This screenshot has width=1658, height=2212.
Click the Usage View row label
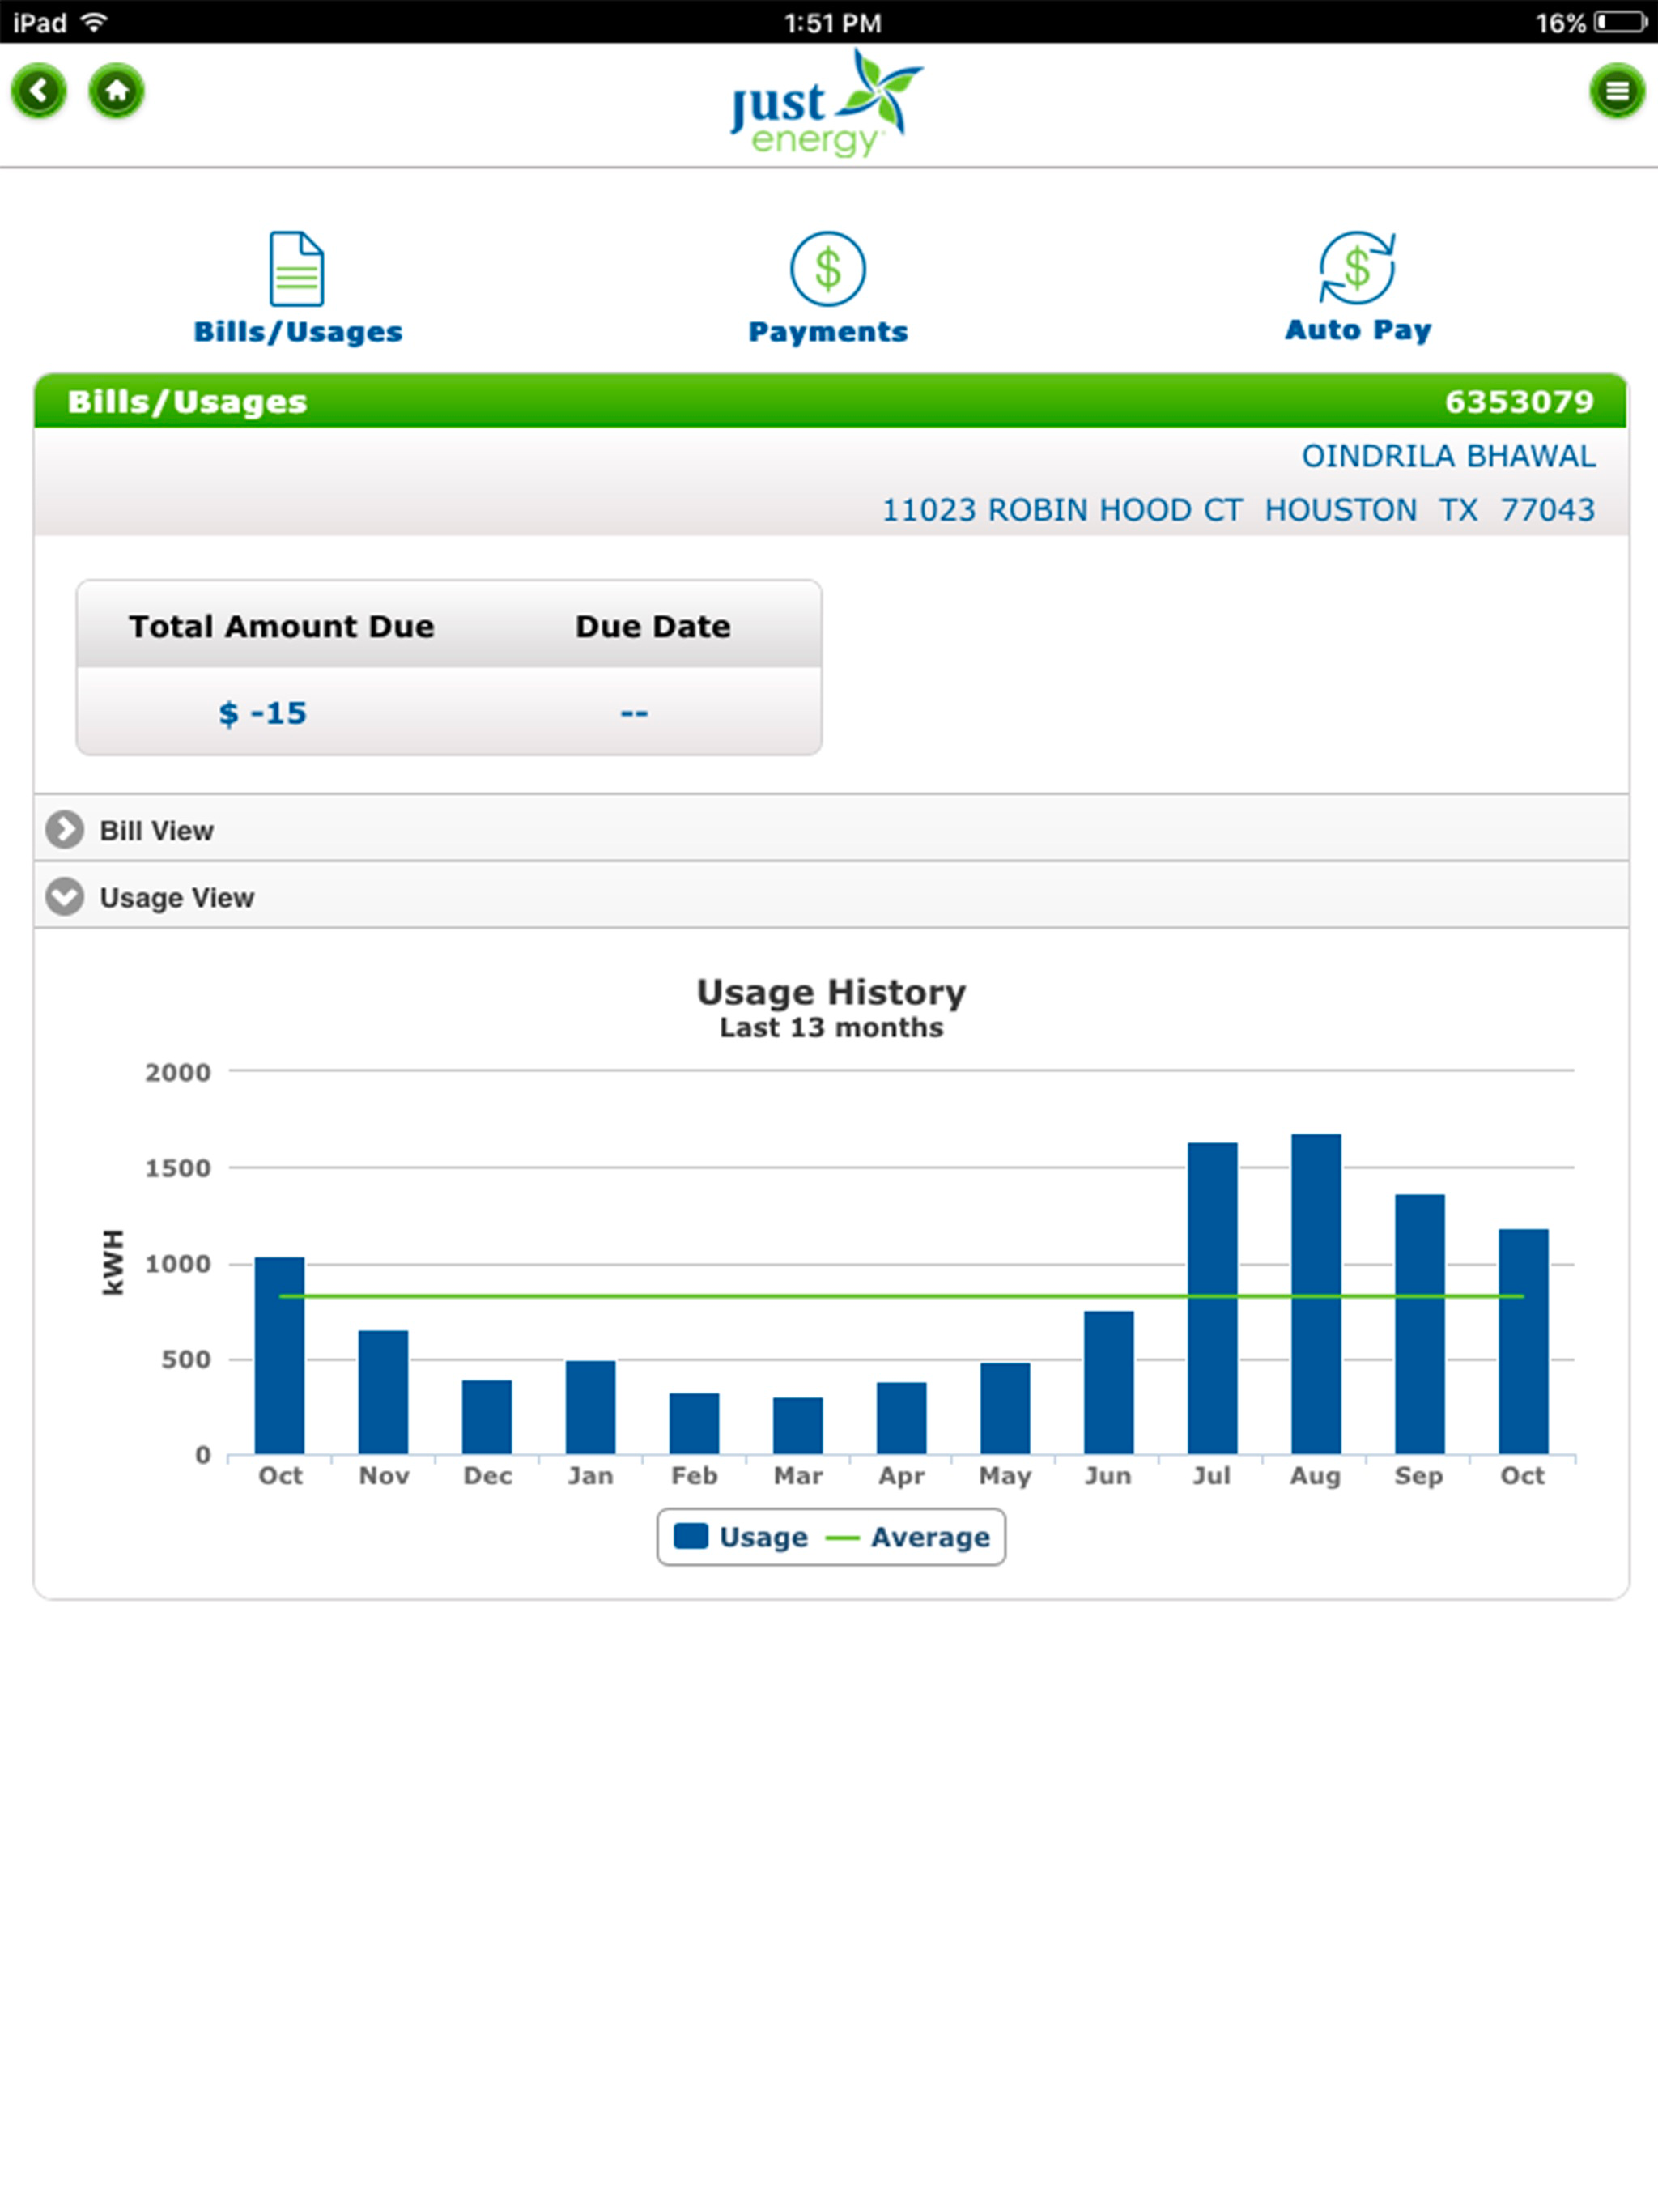[177, 898]
